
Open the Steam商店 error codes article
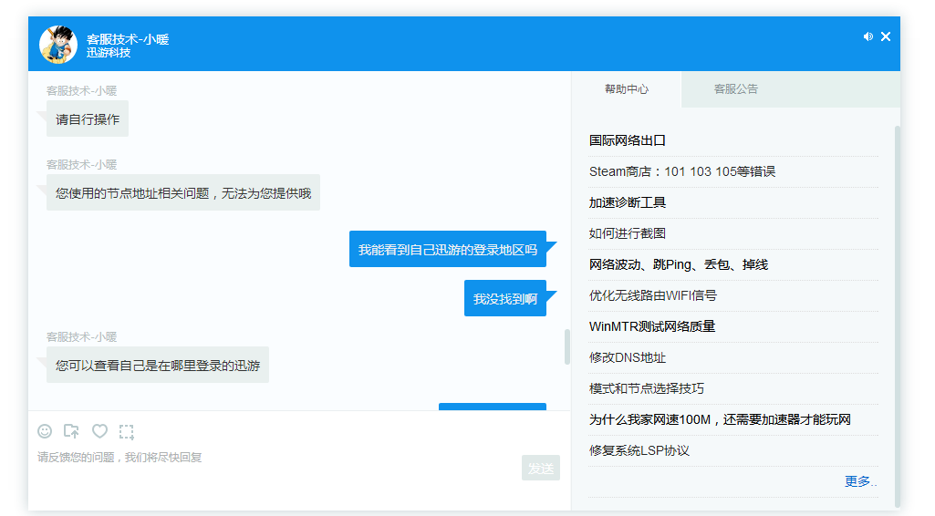681,171
